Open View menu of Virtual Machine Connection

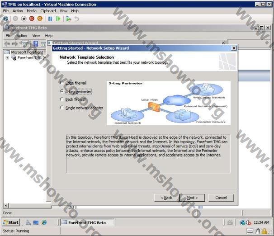pyautogui.click(x=63, y=11)
